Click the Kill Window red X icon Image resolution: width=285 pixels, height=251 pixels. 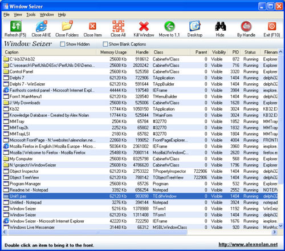pyautogui.click(x=144, y=26)
